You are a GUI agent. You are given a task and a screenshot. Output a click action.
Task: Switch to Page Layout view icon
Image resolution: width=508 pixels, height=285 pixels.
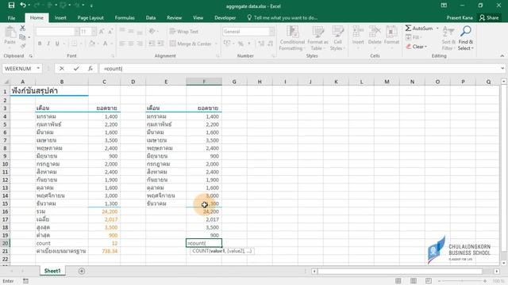point(414,281)
